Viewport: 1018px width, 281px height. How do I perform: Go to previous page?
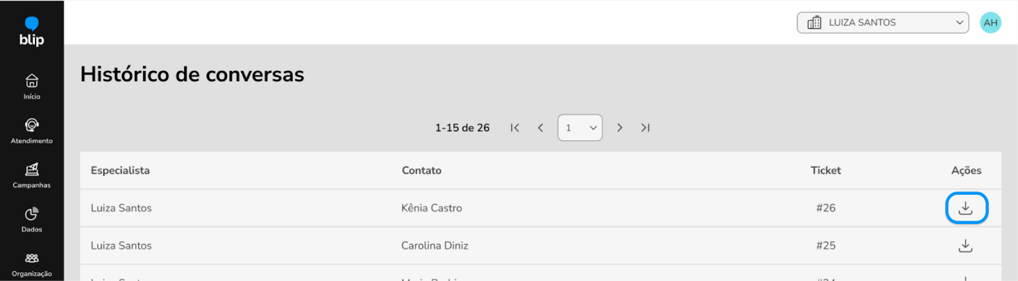pyautogui.click(x=540, y=127)
